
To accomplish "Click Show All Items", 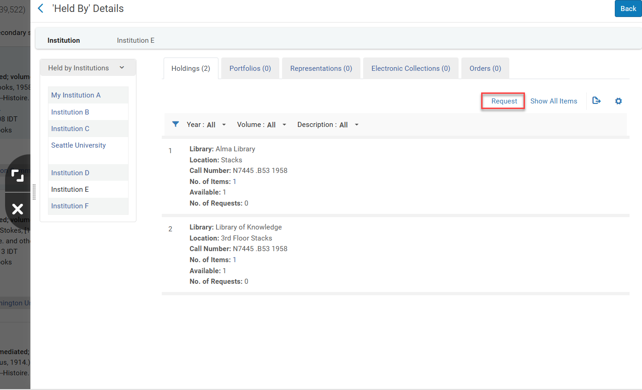I will [554, 101].
